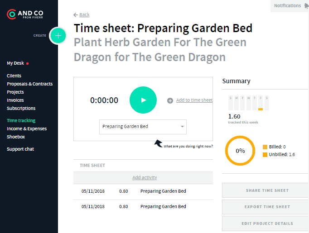
Task: Click the Notifications bell icon
Action: pos(307,6)
